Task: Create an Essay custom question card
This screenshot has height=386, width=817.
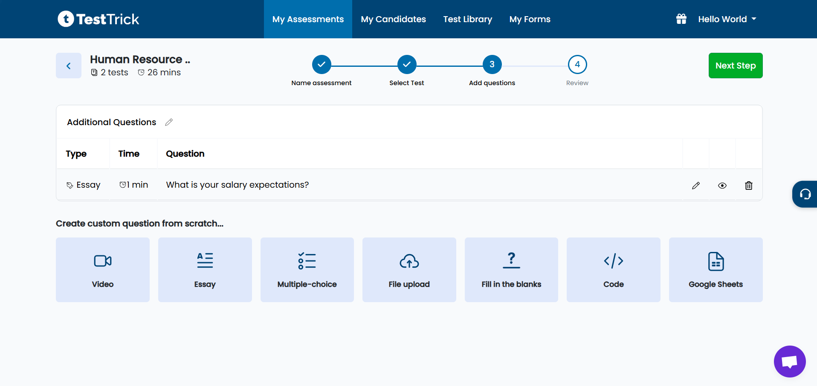Action: [205, 270]
